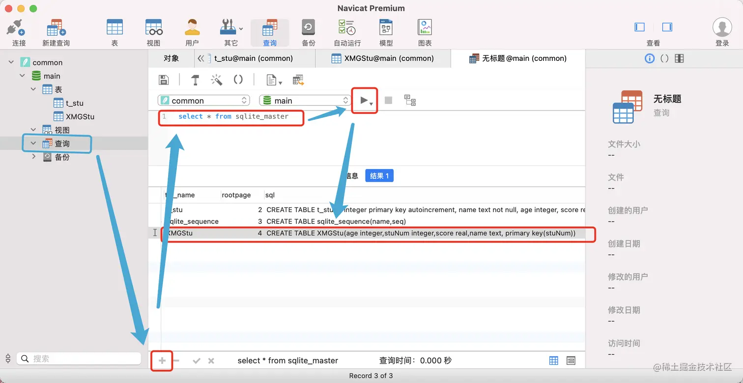The height and width of the screenshot is (383, 743).
Task: Apply changes with the checkmark button
Action: (x=197, y=361)
